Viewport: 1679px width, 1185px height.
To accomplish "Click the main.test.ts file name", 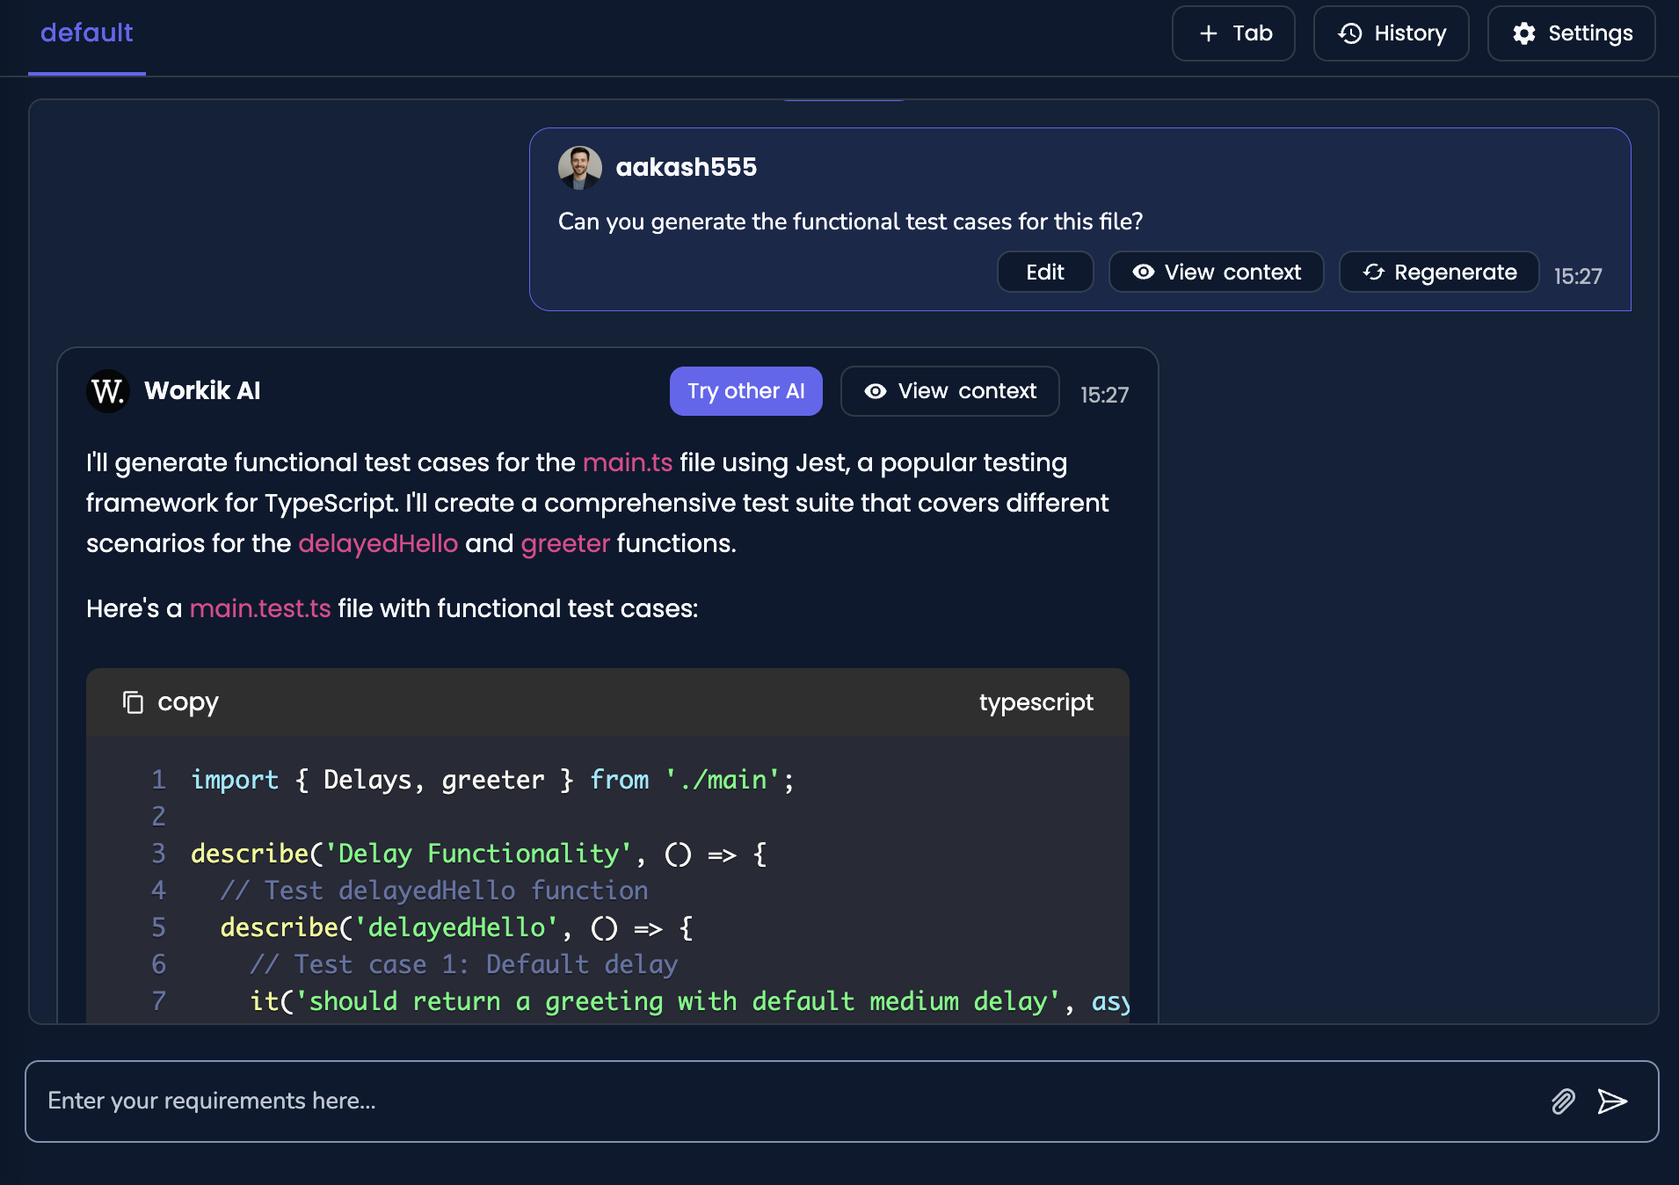I will pyautogui.click(x=260, y=608).
